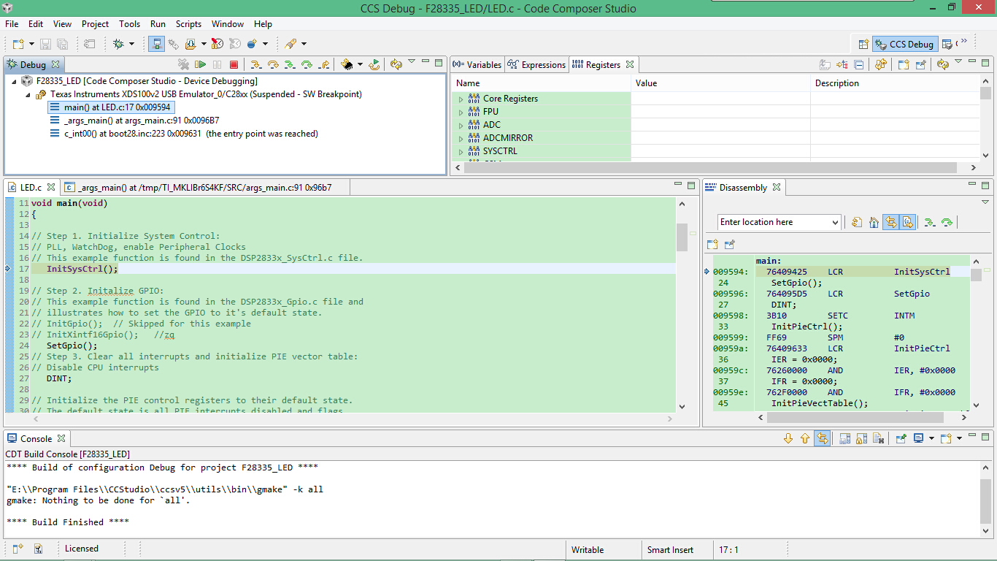Toggle the highlighted connect target button in toolbar
This screenshot has width=997, height=561.
coord(156,44)
